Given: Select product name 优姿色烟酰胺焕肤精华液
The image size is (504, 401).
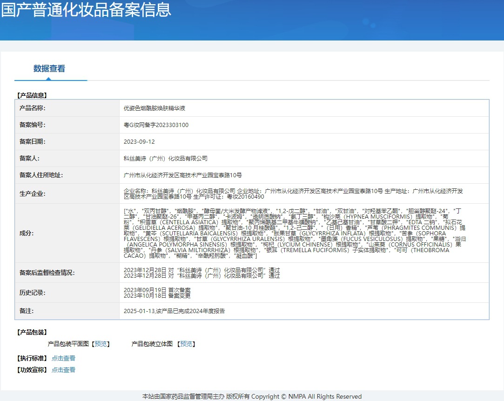Looking at the screenshot, I should [x=155, y=108].
